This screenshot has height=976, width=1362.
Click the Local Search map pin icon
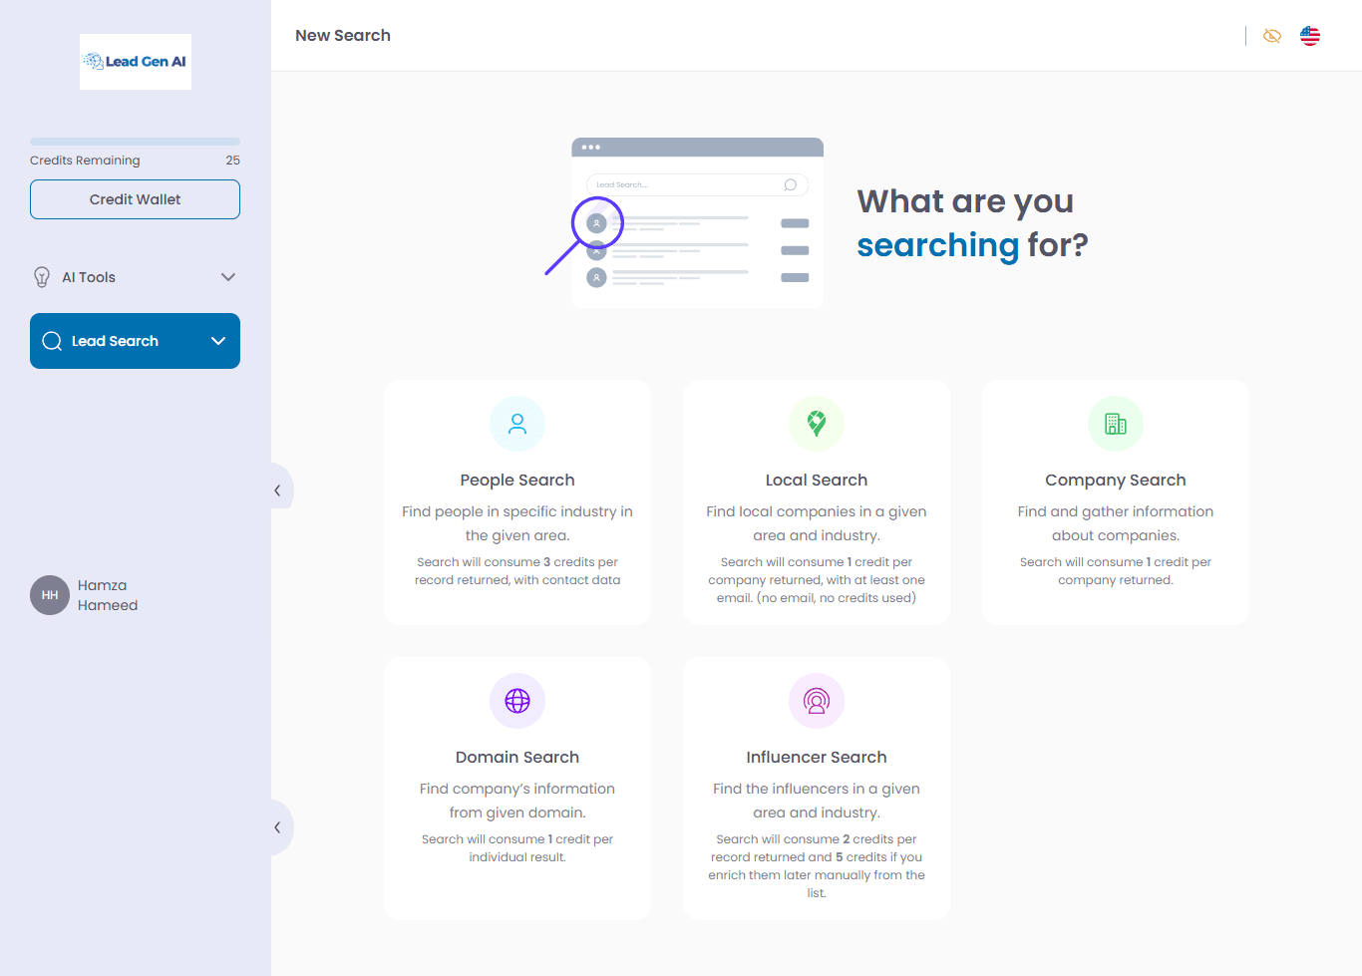coord(817,424)
